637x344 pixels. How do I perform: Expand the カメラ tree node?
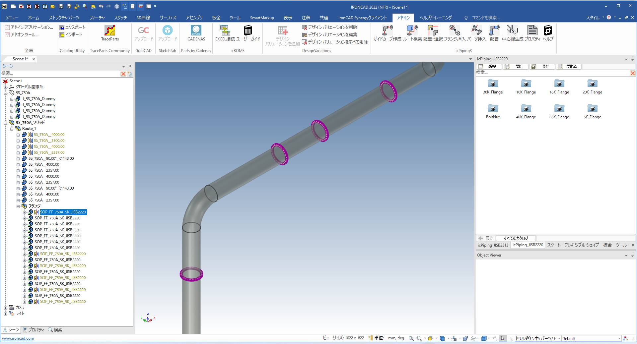click(5, 308)
